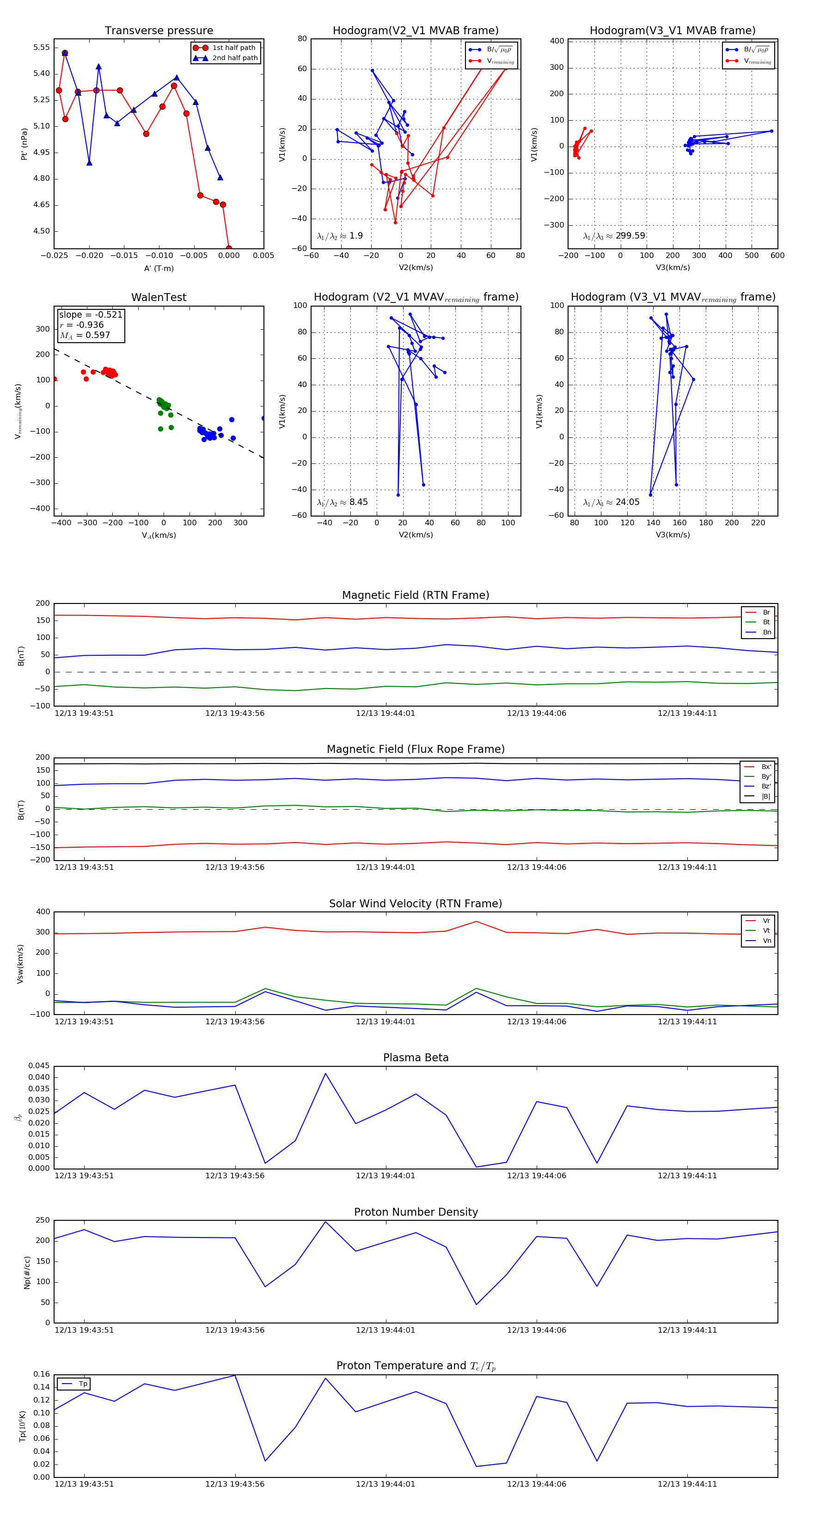Click the eigenvalue ratio '≈ 1.9' annotation
832x1526 pixels.
click(340, 236)
